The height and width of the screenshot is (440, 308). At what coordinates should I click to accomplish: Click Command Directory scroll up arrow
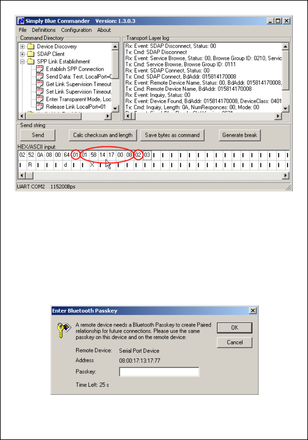[x=115, y=46]
